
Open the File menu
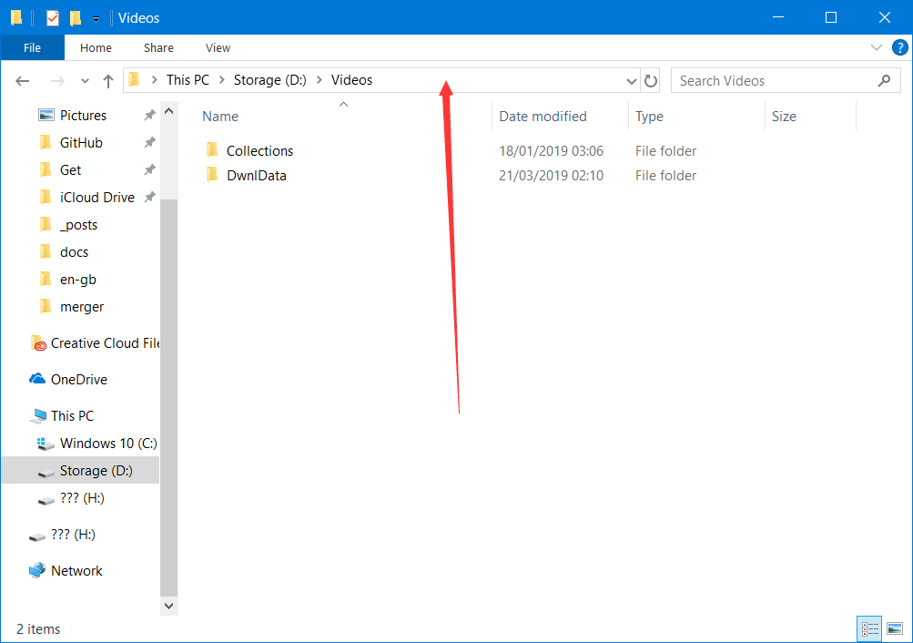point(32,48)
